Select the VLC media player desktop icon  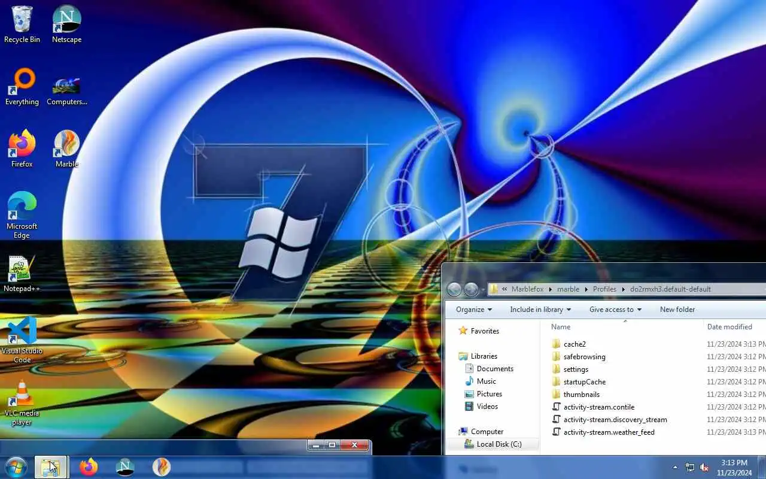coord(22,402)
